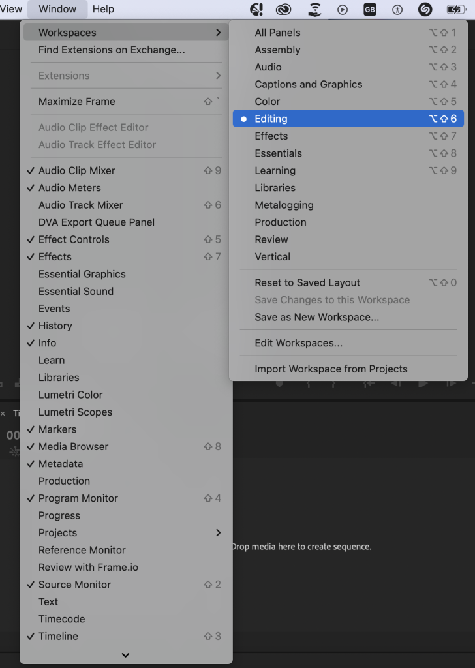Choose Import Workspace from Projects
475x668 pixels.
(348, 369)
